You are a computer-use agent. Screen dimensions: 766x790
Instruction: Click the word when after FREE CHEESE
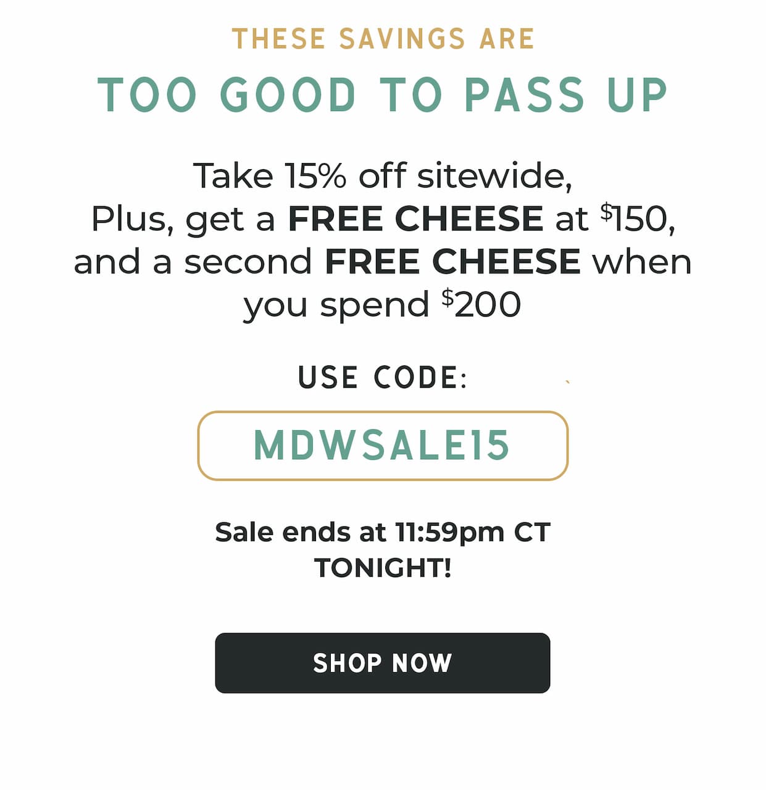[x=642, y=262]
